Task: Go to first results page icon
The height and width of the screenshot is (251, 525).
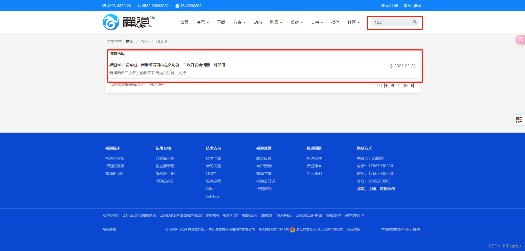Action: tap(386, 85)
